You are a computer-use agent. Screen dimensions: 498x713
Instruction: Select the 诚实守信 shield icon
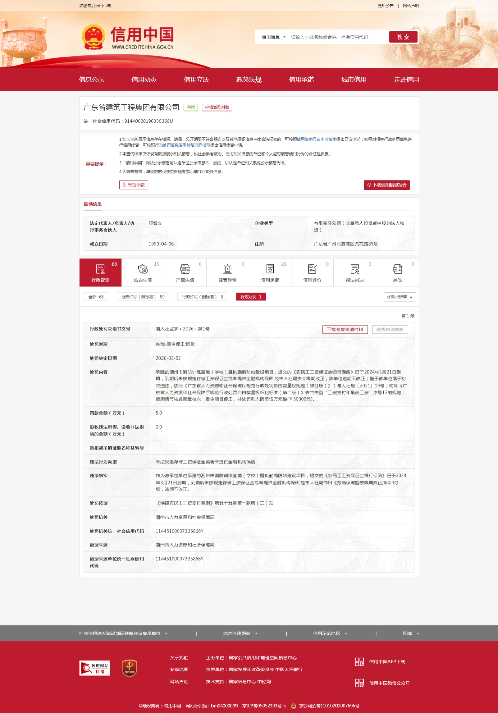(143, 269)
